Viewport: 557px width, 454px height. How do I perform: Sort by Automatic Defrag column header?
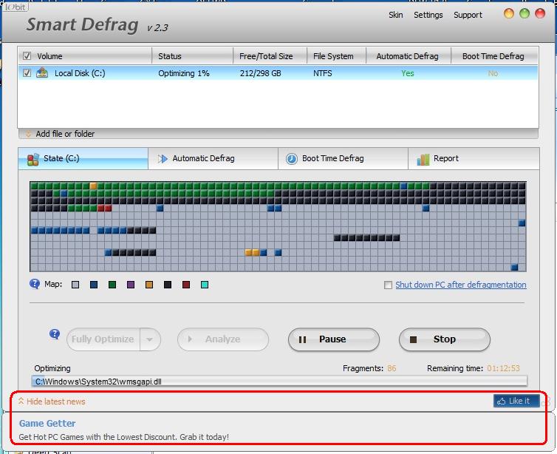409,55
